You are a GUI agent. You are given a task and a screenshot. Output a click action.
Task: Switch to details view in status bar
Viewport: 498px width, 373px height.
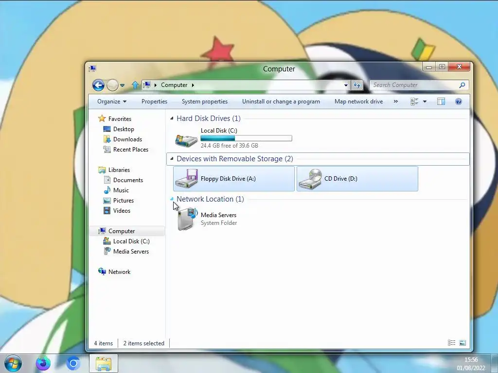pyautogui.click(x=451, y=343)
